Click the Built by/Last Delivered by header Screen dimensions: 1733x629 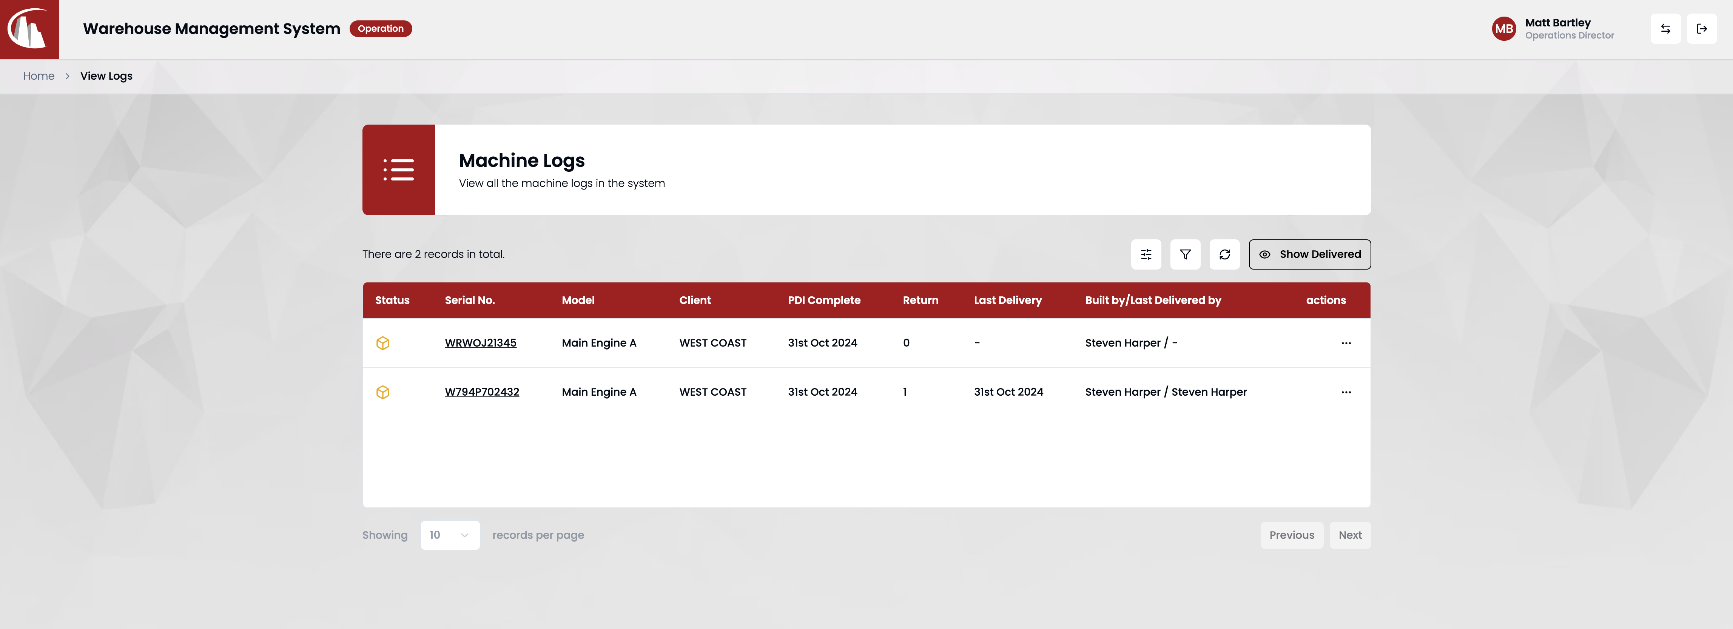1153,300
